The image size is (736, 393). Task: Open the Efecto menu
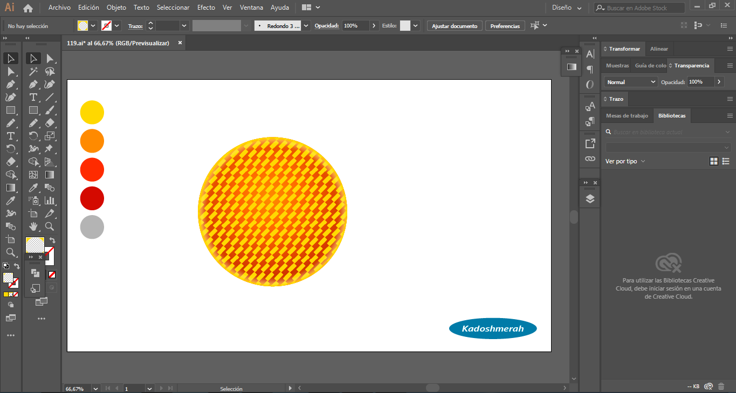coord(206,8)
